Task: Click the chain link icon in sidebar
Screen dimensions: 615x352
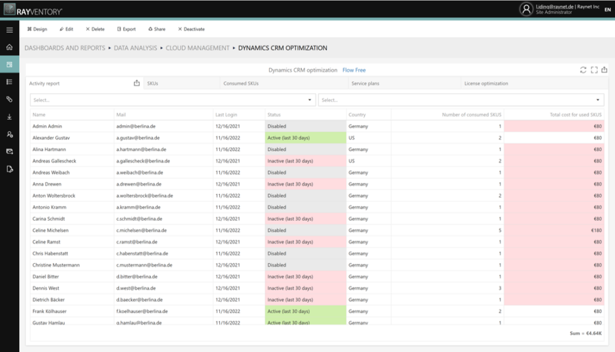Action: tap(10, 99)
